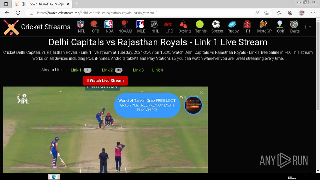Open Edge Settings and more menu
Screen dimensions: 320x180
point(313,13)
